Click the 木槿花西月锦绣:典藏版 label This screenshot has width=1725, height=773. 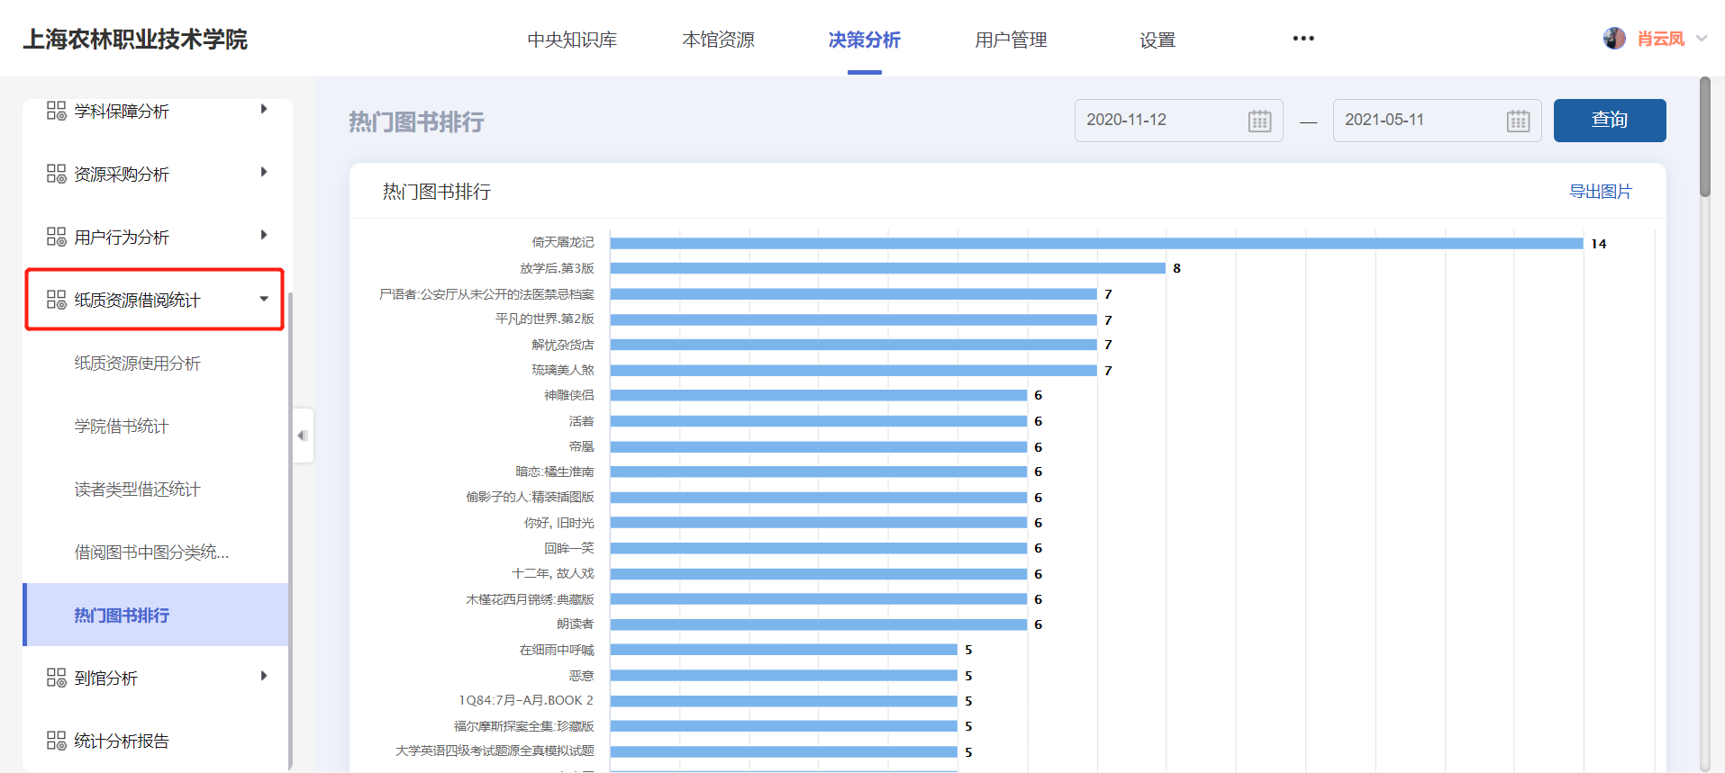click(x=530, y=599)
